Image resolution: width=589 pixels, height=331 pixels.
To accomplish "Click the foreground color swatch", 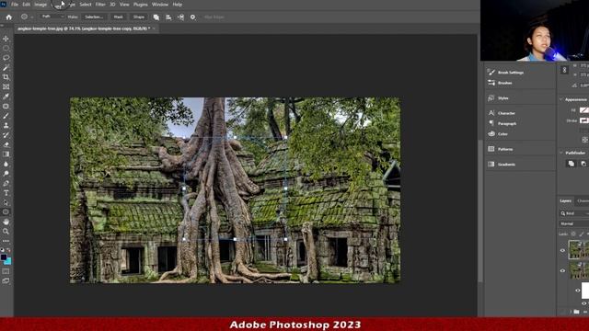I will [x=4, y=257].
